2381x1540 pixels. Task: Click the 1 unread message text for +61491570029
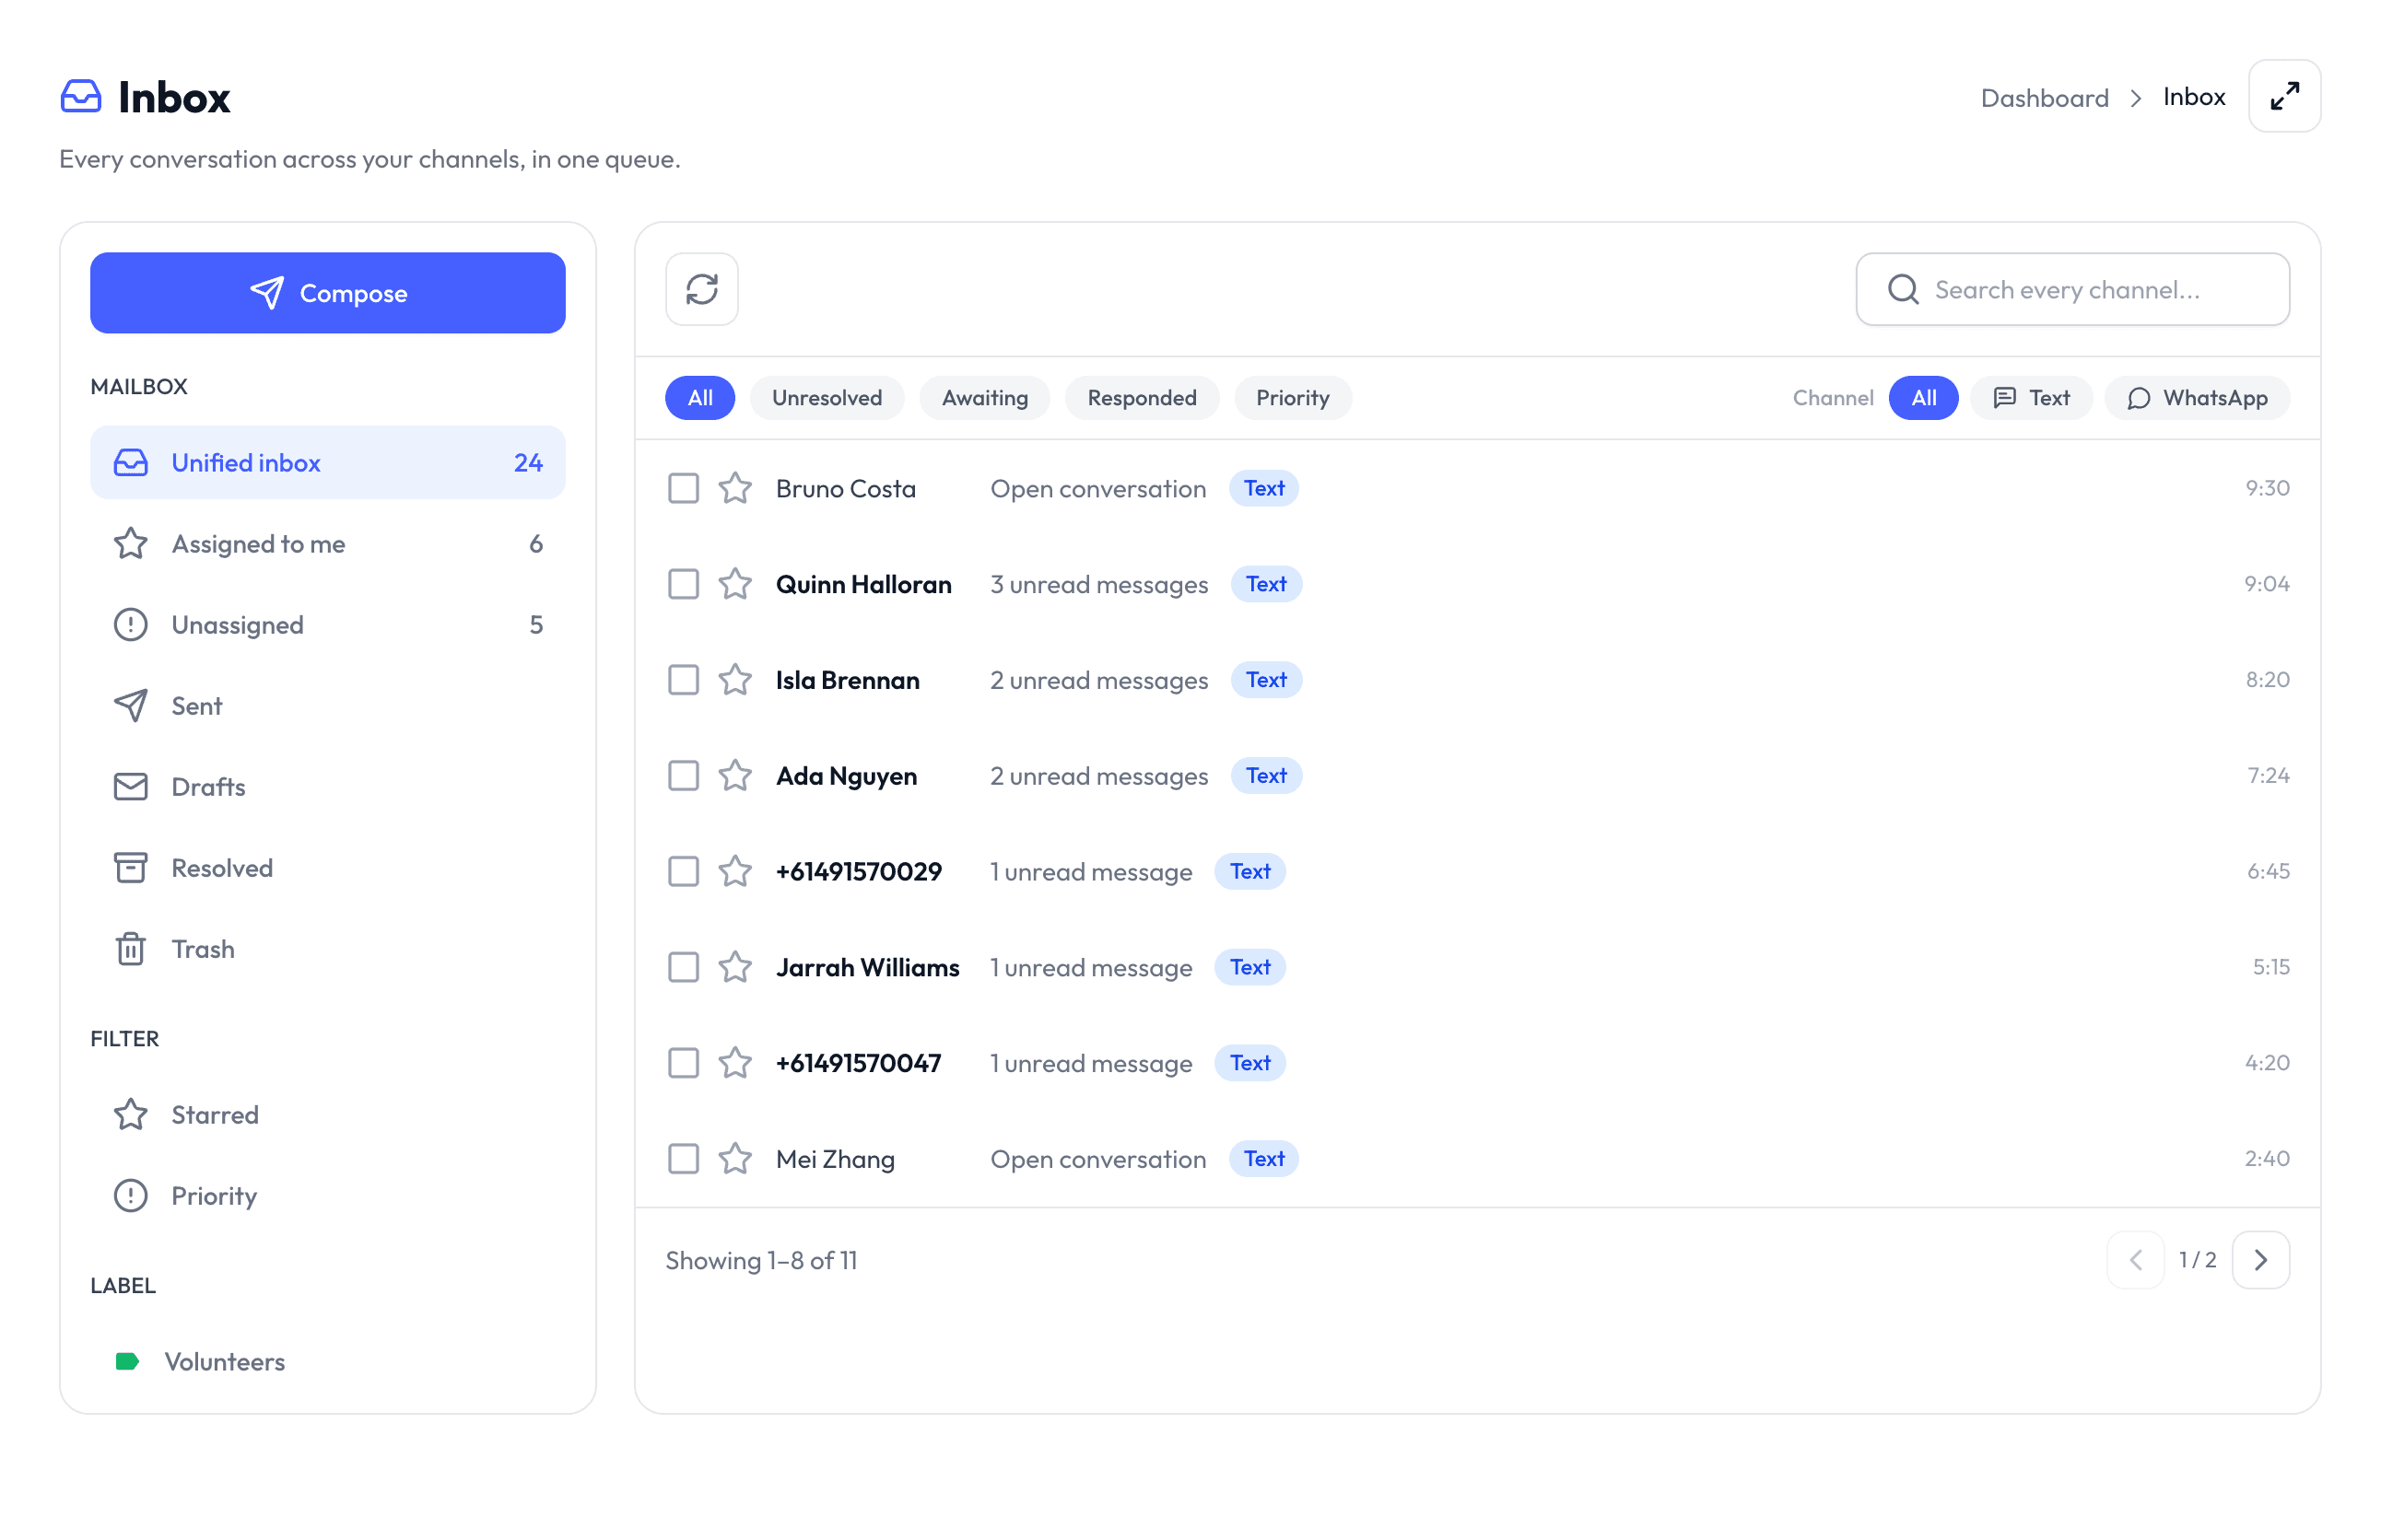(1090, 871)
